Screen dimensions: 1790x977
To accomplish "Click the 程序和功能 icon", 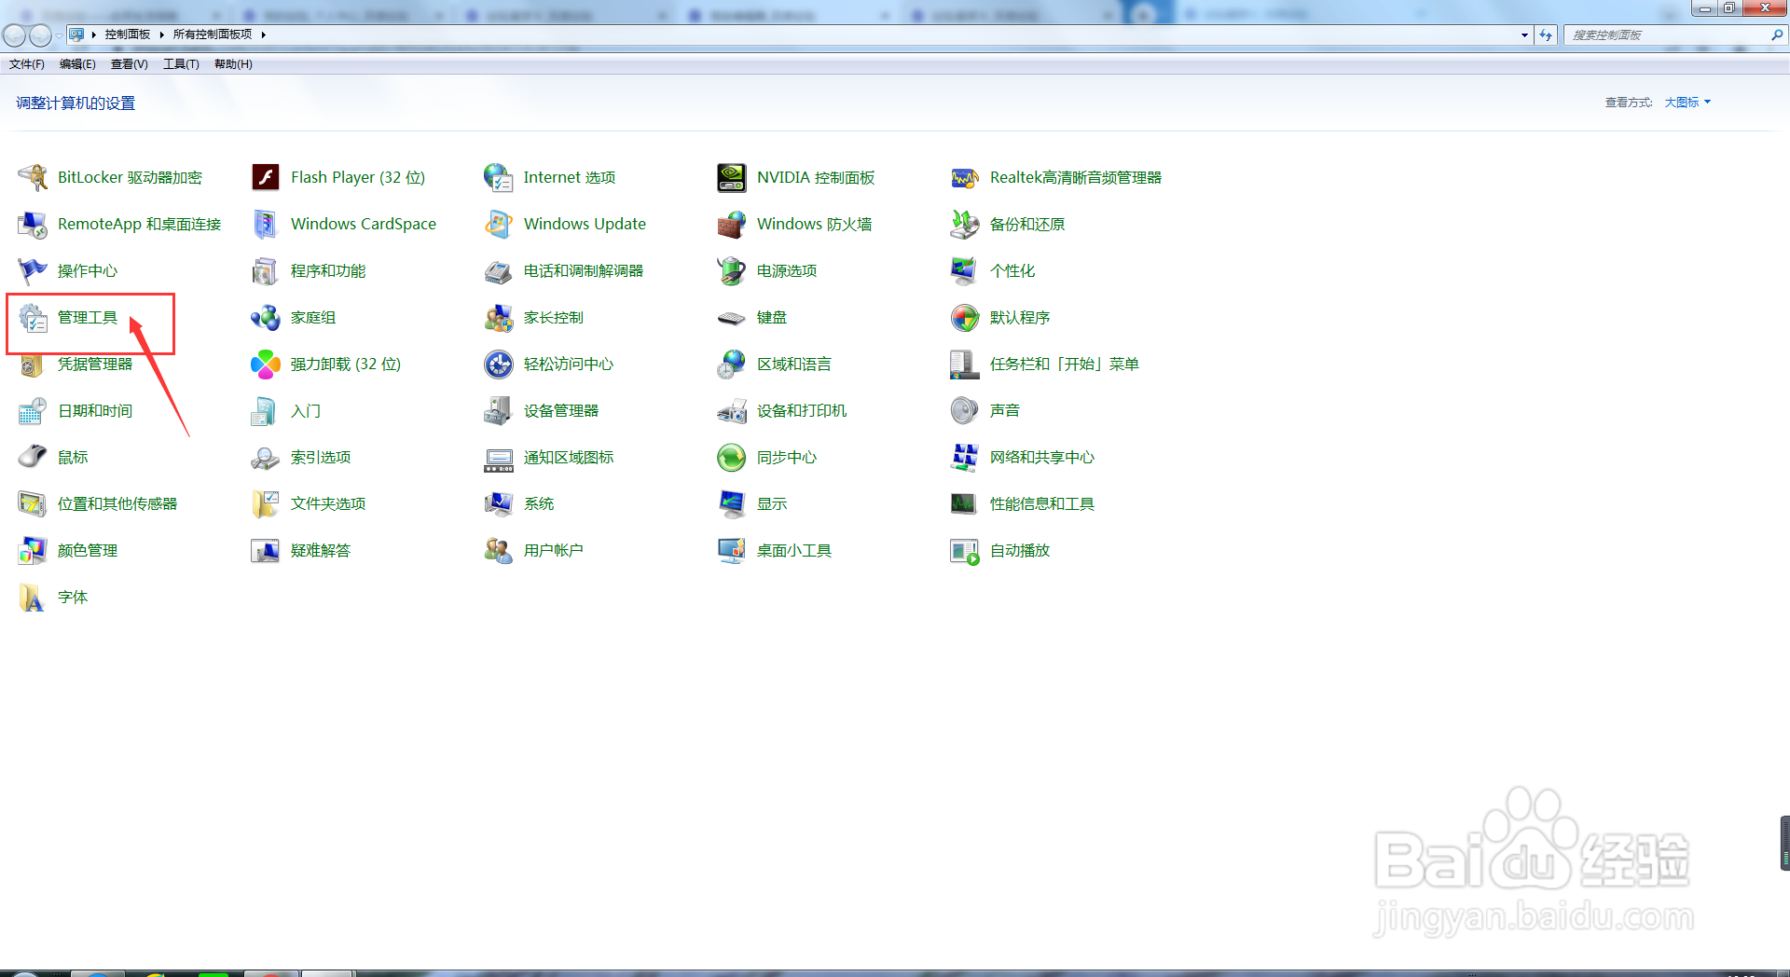I will (x=266, y=270).
